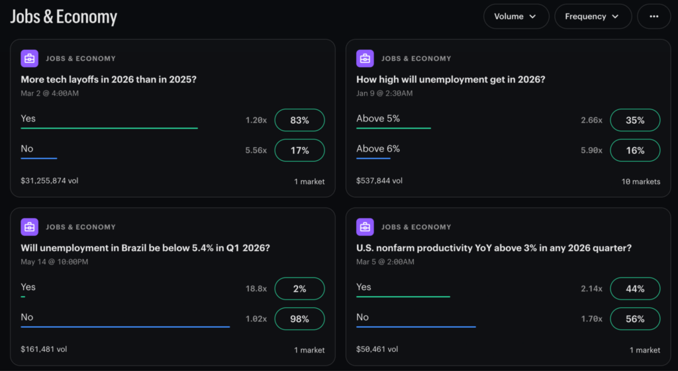This screenshot has width=678, height=371.
Task: Select 56% No on nonfarm productivity
Action: [635, 319]
